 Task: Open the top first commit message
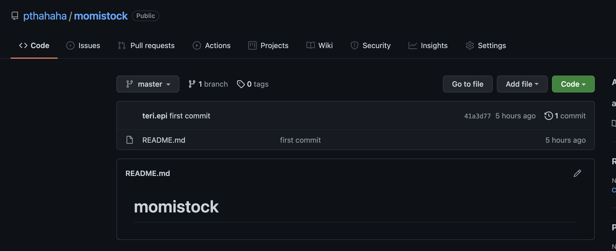pos(190,116)
